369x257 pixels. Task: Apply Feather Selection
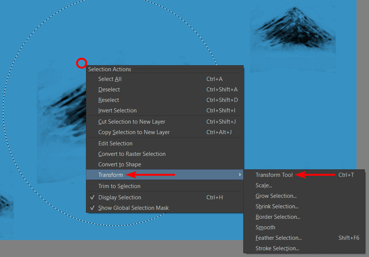(x=279, y=238)
